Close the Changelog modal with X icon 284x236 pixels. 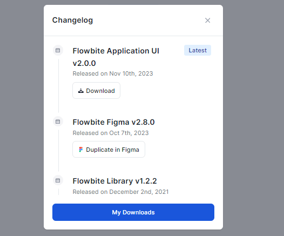[207, 21]
